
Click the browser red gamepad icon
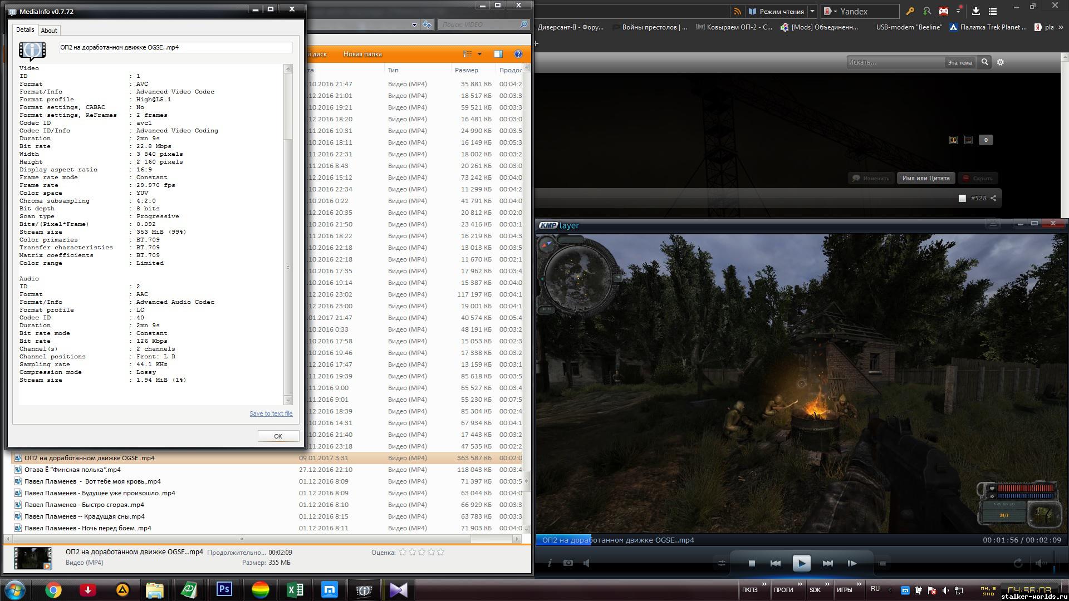(x=944, y=11)
